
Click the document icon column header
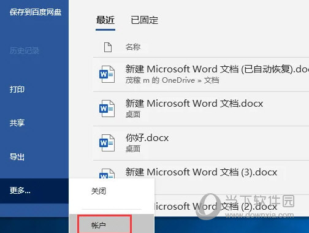[108, 47]
